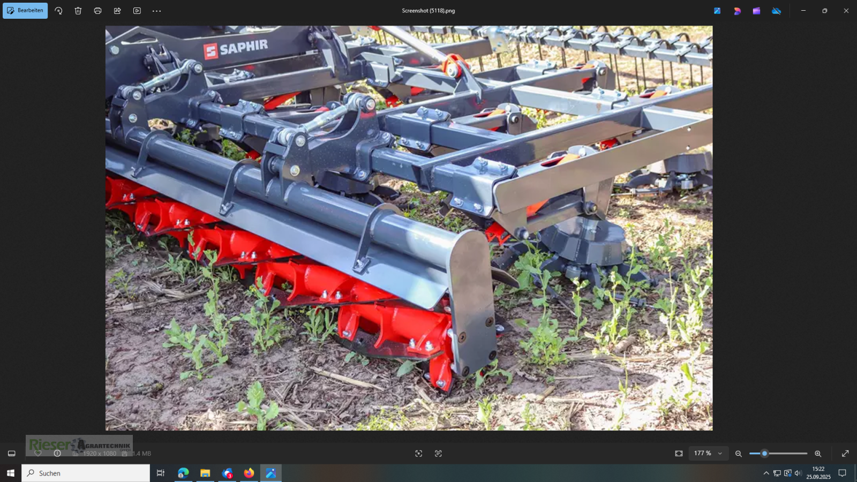Share the photo

click(116, 10)
